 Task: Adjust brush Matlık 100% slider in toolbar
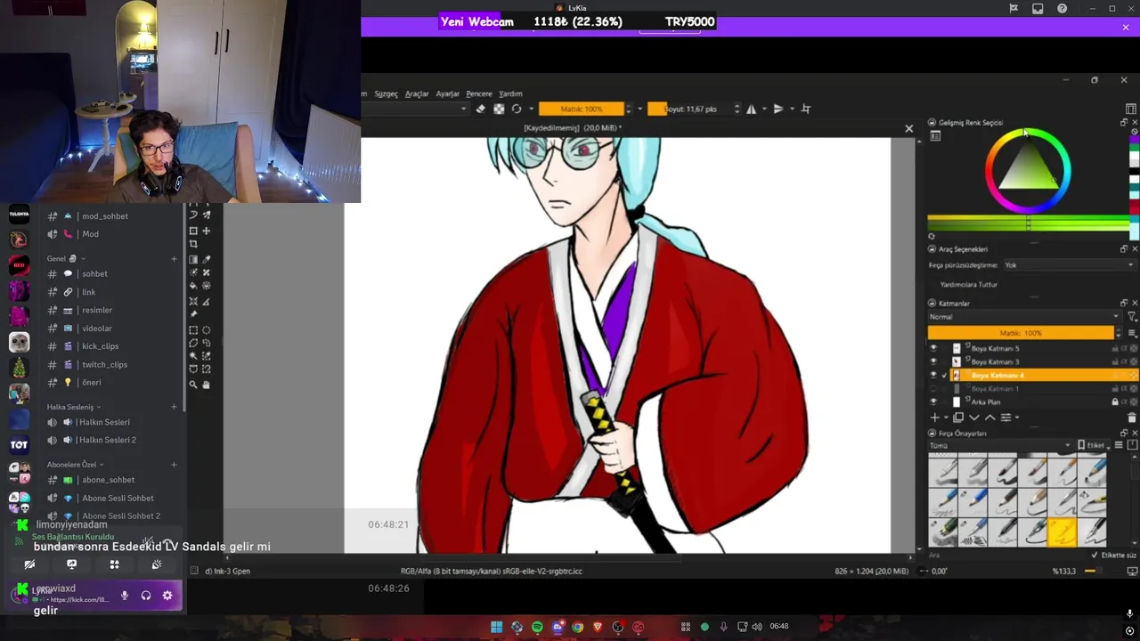[582, 109]
